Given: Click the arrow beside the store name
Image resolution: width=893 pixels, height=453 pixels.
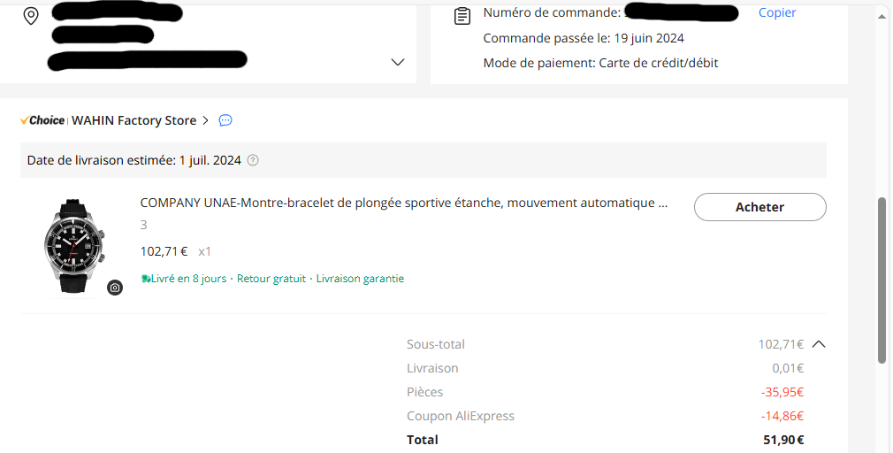Looking at the screenshot, I should click(x=206, y=120).
